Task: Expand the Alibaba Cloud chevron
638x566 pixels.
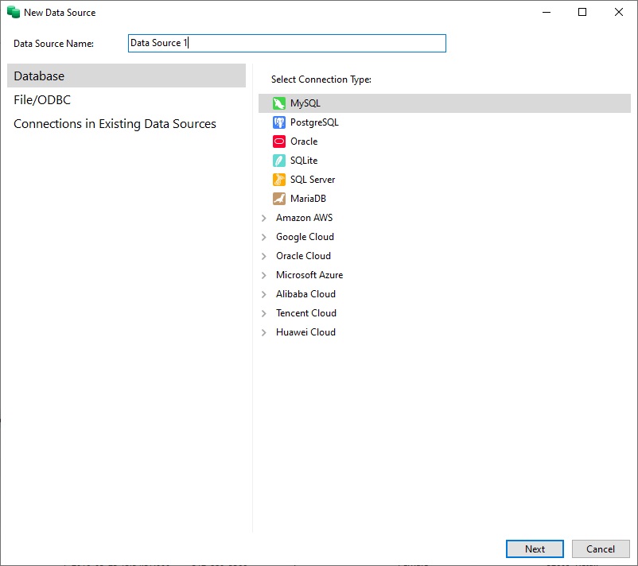Action: coord(264,294)
